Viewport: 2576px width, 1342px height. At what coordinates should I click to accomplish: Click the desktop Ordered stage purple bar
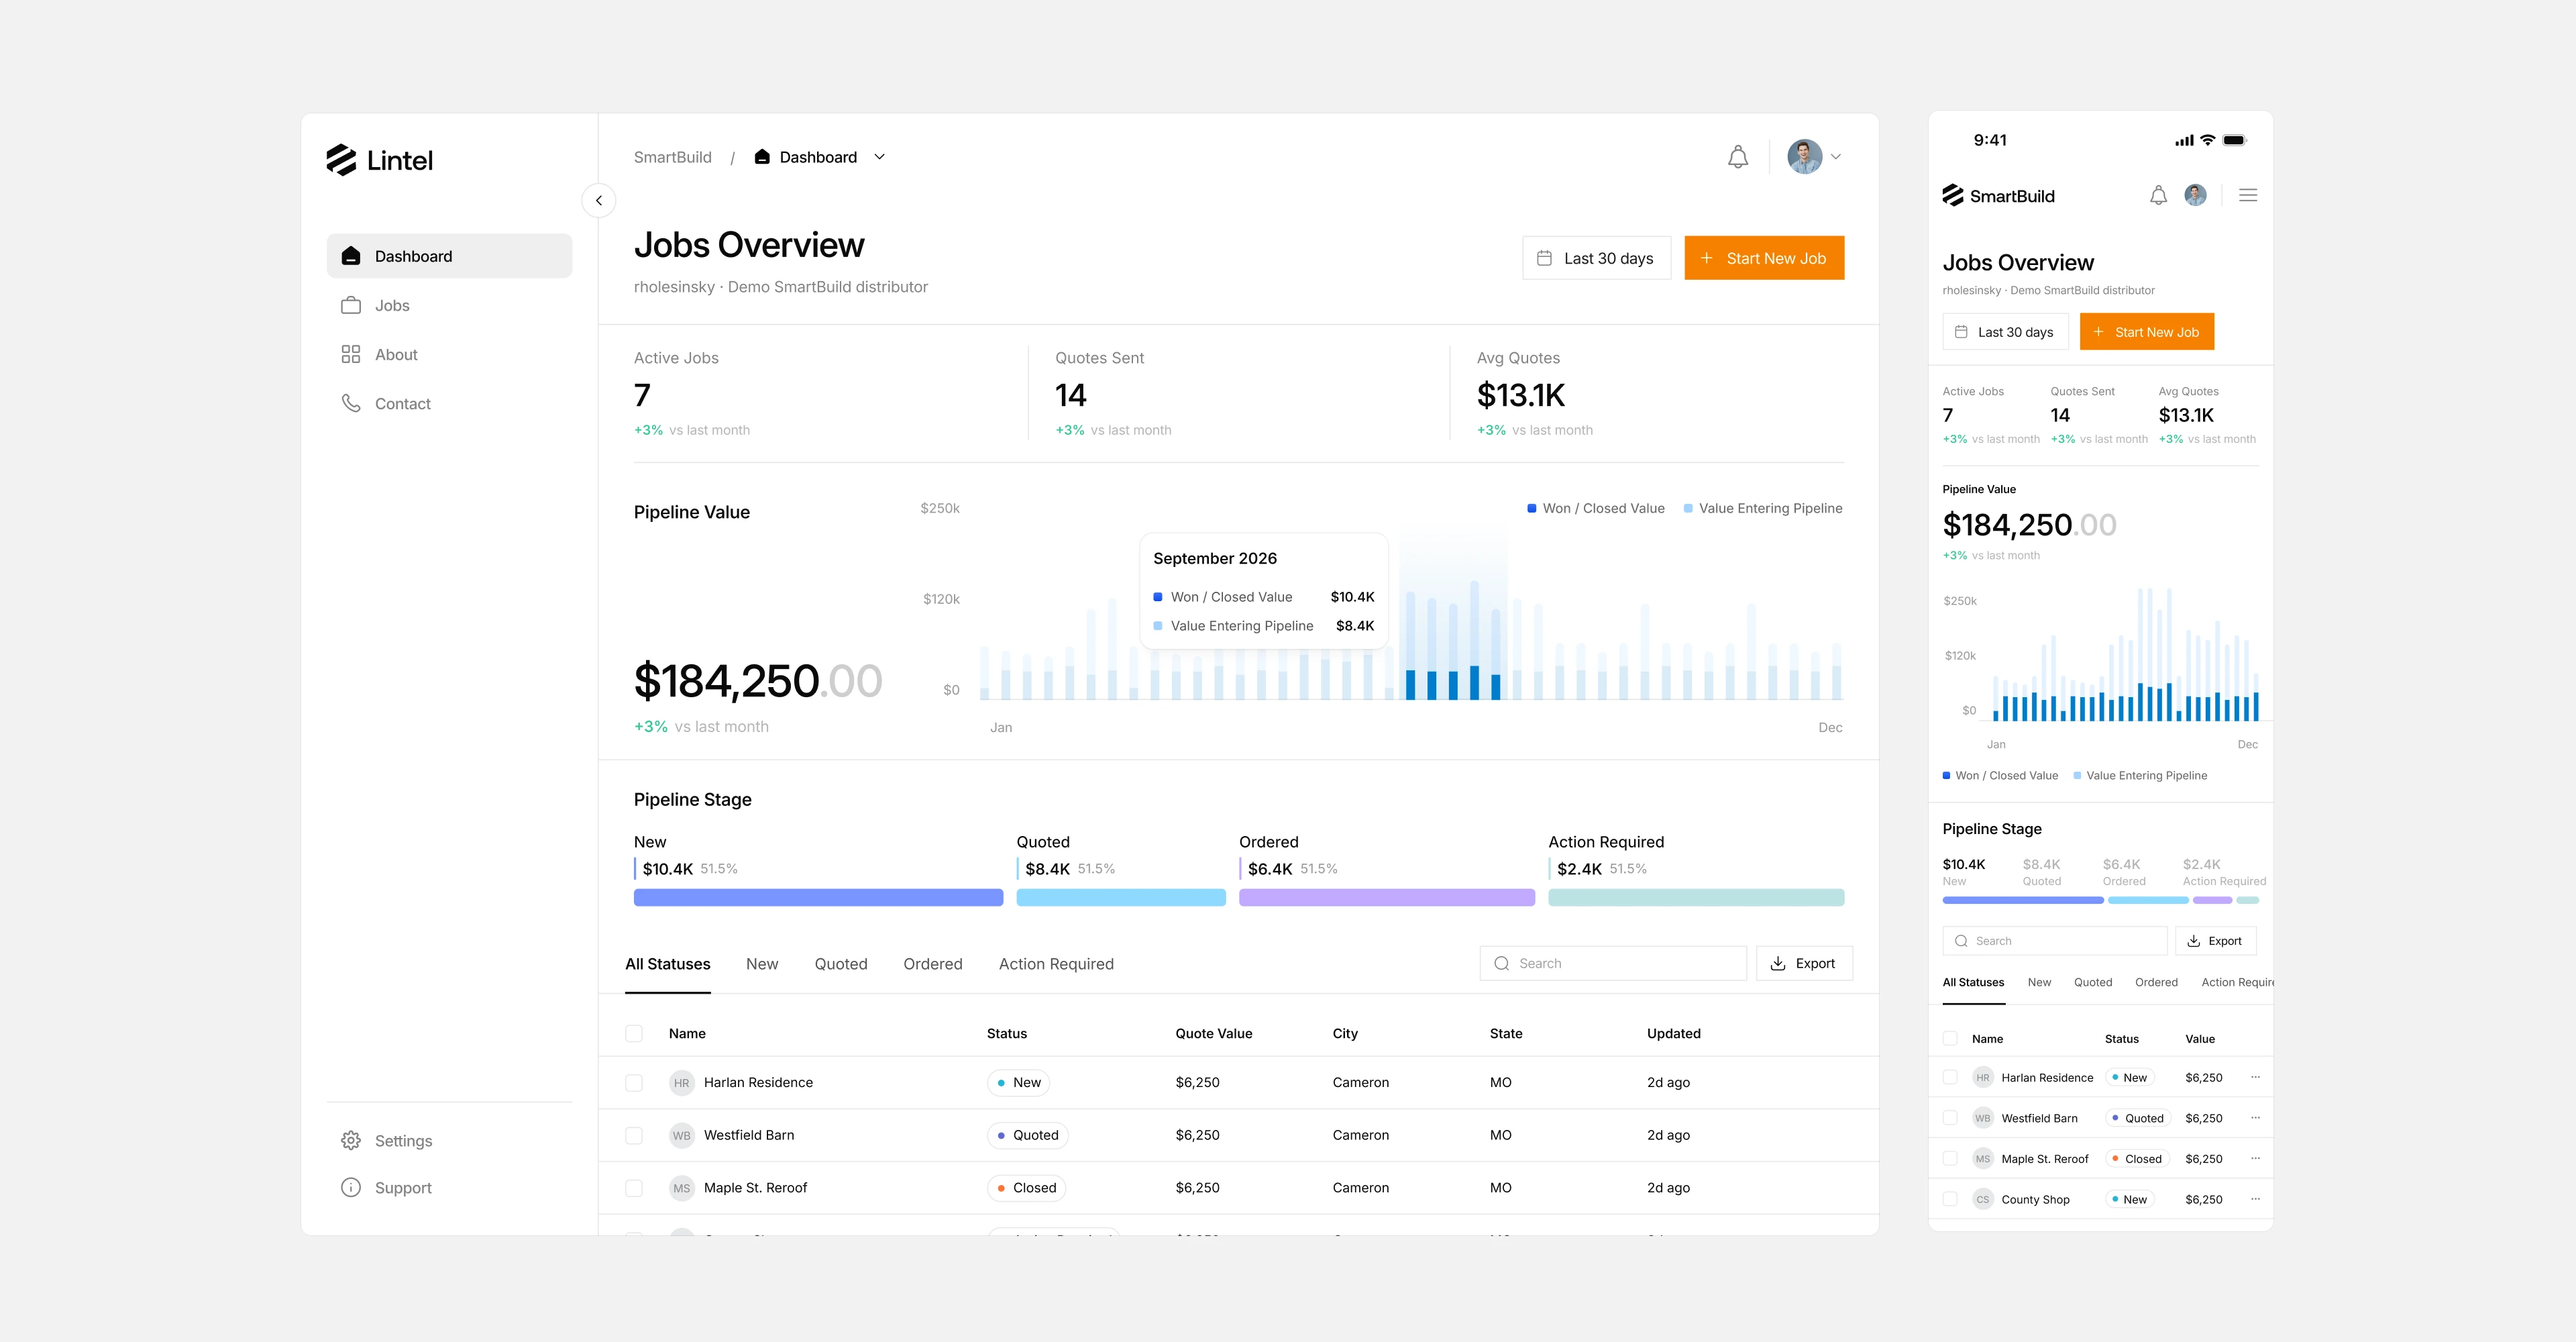point(1386,898)
